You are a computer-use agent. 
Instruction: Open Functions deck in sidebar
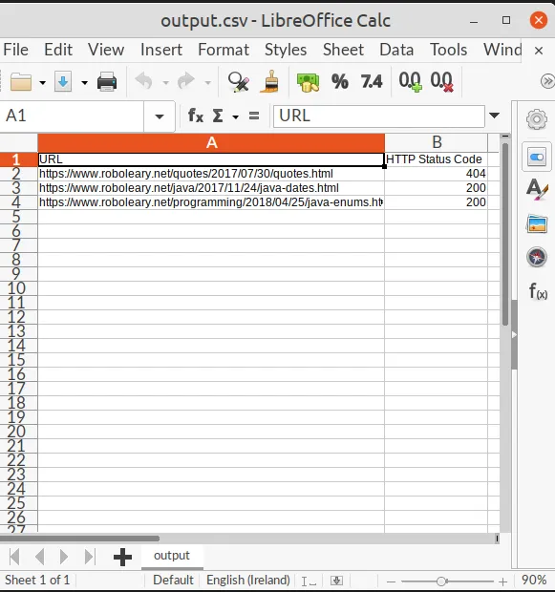tap(538, 290)
